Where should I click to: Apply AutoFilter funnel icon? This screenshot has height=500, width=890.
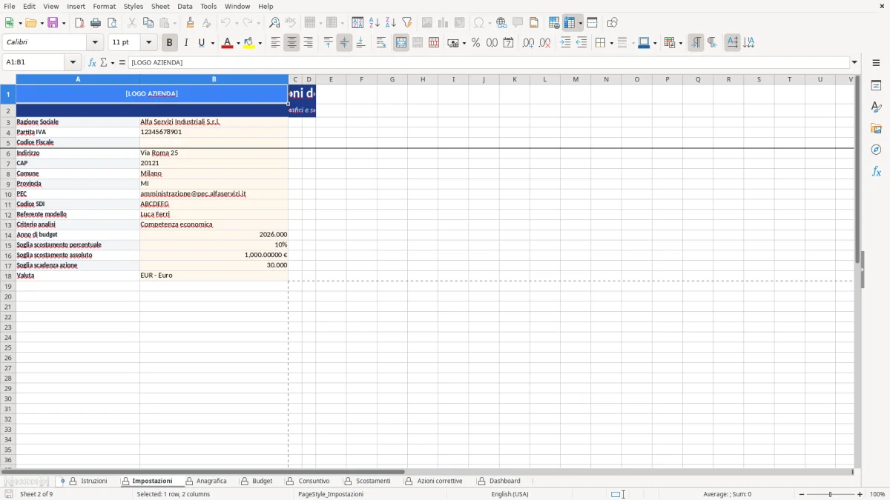[x=407, y=23]
